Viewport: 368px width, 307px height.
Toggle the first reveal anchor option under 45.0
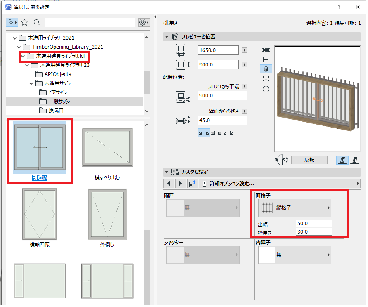coord(204,133)
